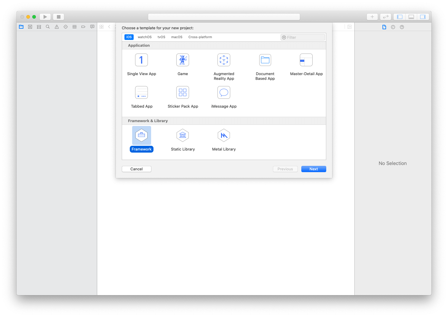This screenshot has width=448, height=317.
Task: Pick the Metal Library template
Action: coord(224,140)
